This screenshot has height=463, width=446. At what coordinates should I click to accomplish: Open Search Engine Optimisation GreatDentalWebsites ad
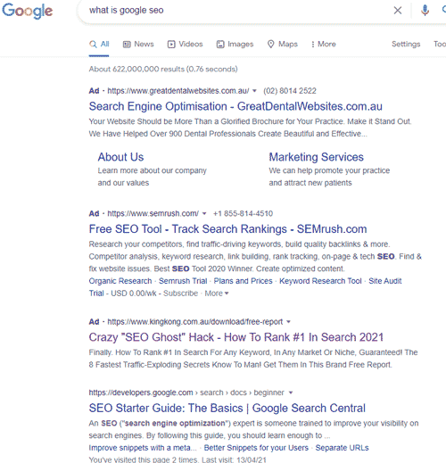235,106
